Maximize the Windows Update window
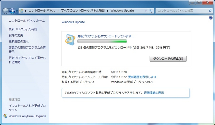Screen dimensions: 215x125 199,2
